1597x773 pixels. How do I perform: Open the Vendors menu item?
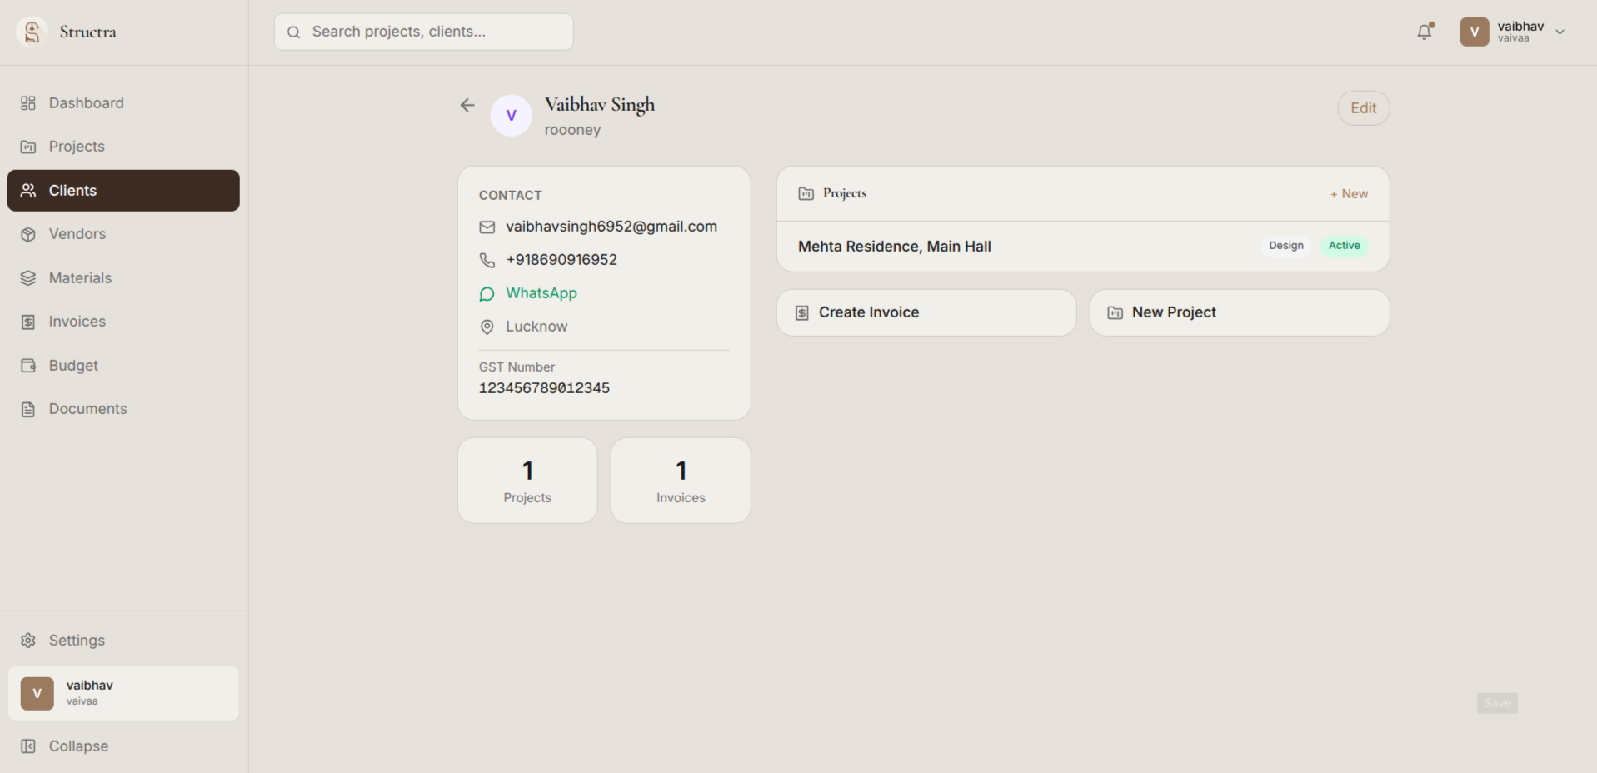click(x=123, y=234)
